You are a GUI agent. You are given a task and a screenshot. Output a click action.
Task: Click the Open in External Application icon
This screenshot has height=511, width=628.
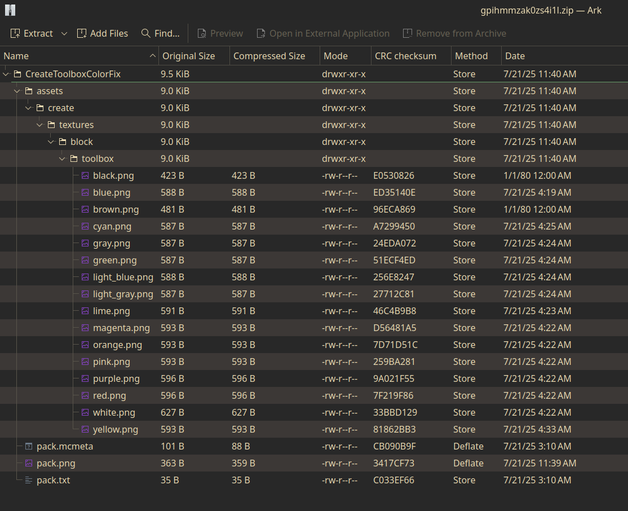[x=261, y=33]
